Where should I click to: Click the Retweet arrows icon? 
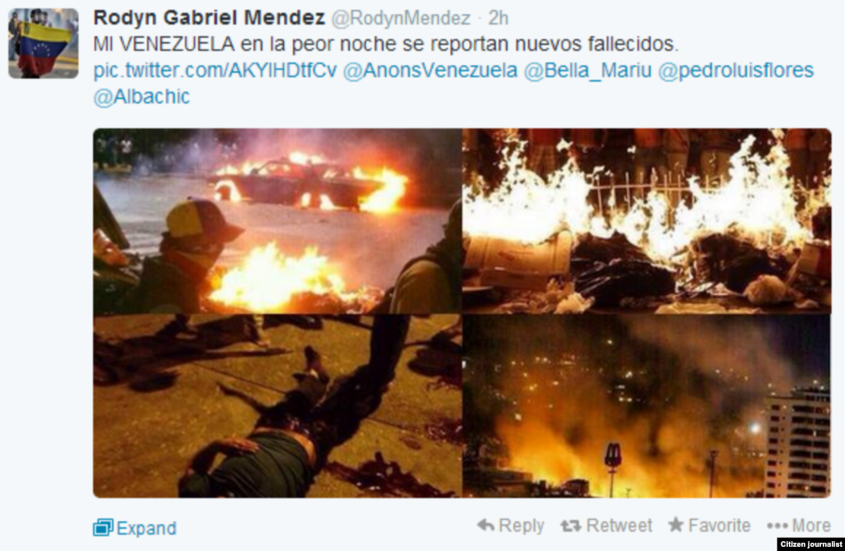tap(571, 525)
